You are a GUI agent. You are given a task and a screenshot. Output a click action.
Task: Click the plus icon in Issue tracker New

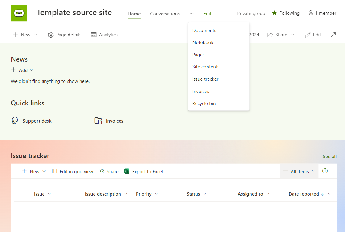click(24, 171)
